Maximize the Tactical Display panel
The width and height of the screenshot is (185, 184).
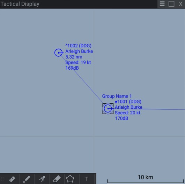(171, 4)
